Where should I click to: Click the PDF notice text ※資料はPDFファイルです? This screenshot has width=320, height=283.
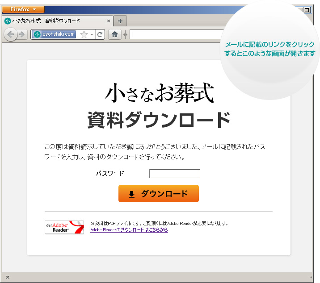click(159, 224)
